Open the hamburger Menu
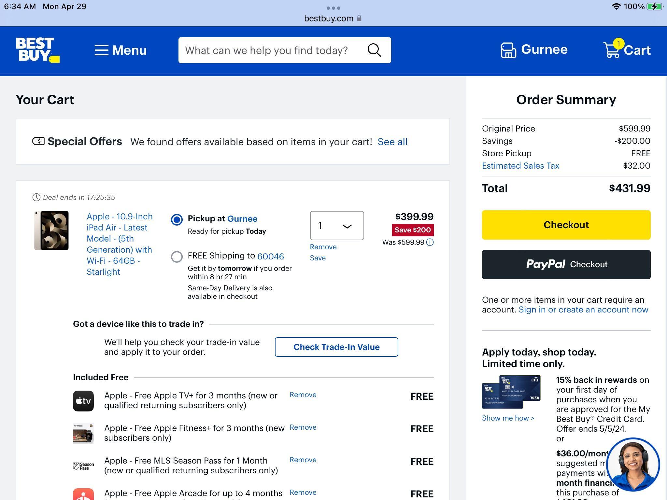Screen dimensions: 667x500 point(120,50)
